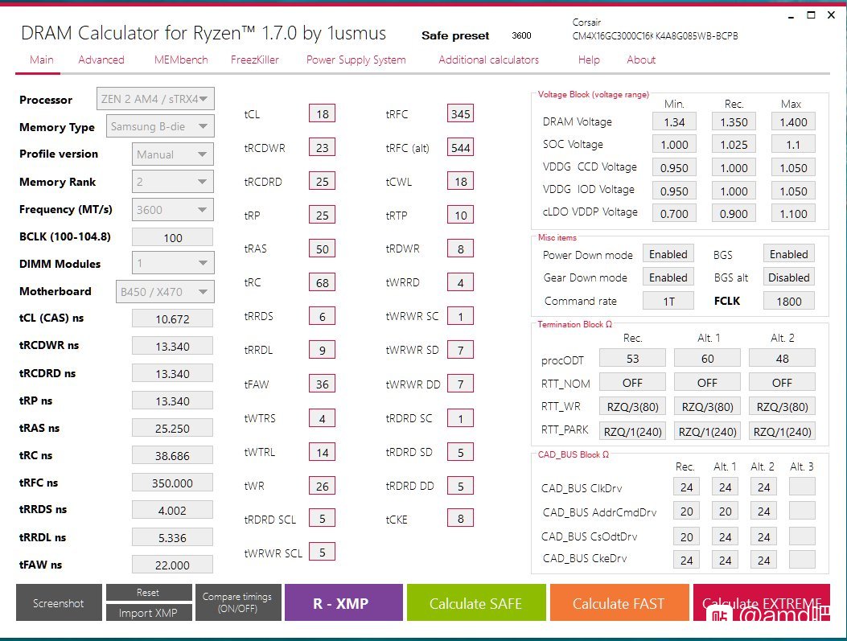Select the tRFC (alt) value box
This screenshot has height=641, width=847.
tap(461, 147)
